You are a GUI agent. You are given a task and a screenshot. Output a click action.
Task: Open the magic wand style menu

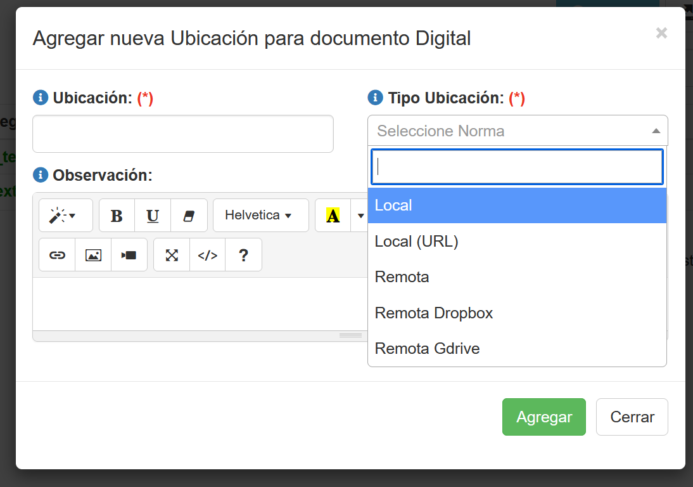65,216
